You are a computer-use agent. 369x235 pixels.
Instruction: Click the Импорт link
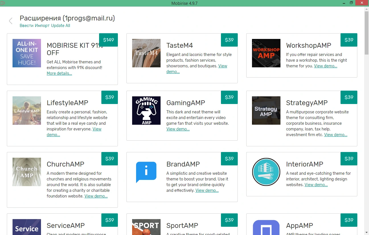[x=42, y=26]
